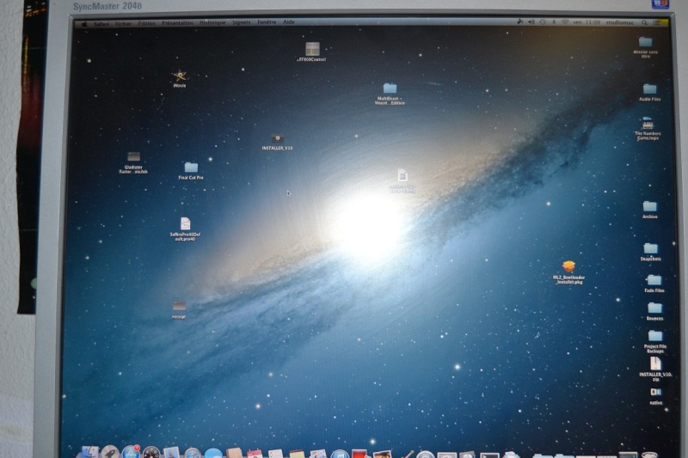Open the studiomac user menu
This screenshot has width=688, height=458.
[x=620, y=22]
